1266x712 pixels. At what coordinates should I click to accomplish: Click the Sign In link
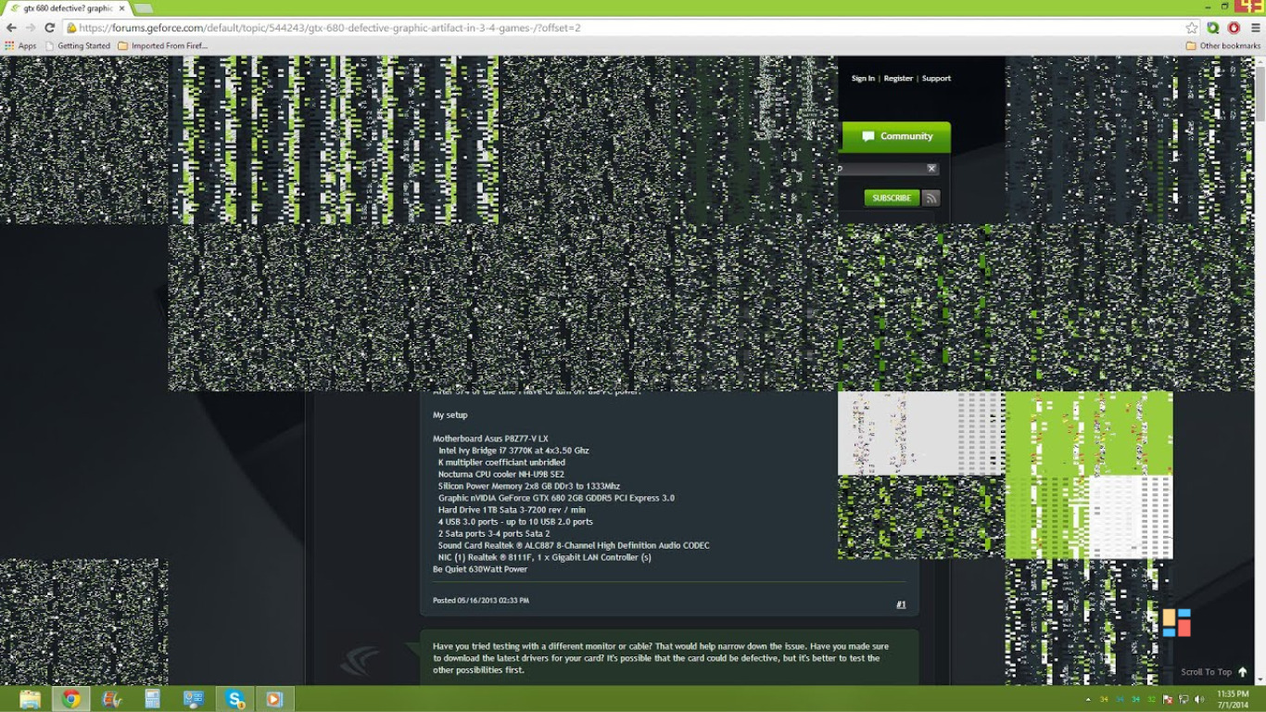[863, 79]
